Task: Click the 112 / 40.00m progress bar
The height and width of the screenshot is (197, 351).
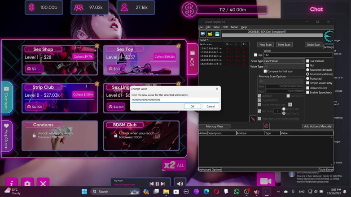Action: 233,10
